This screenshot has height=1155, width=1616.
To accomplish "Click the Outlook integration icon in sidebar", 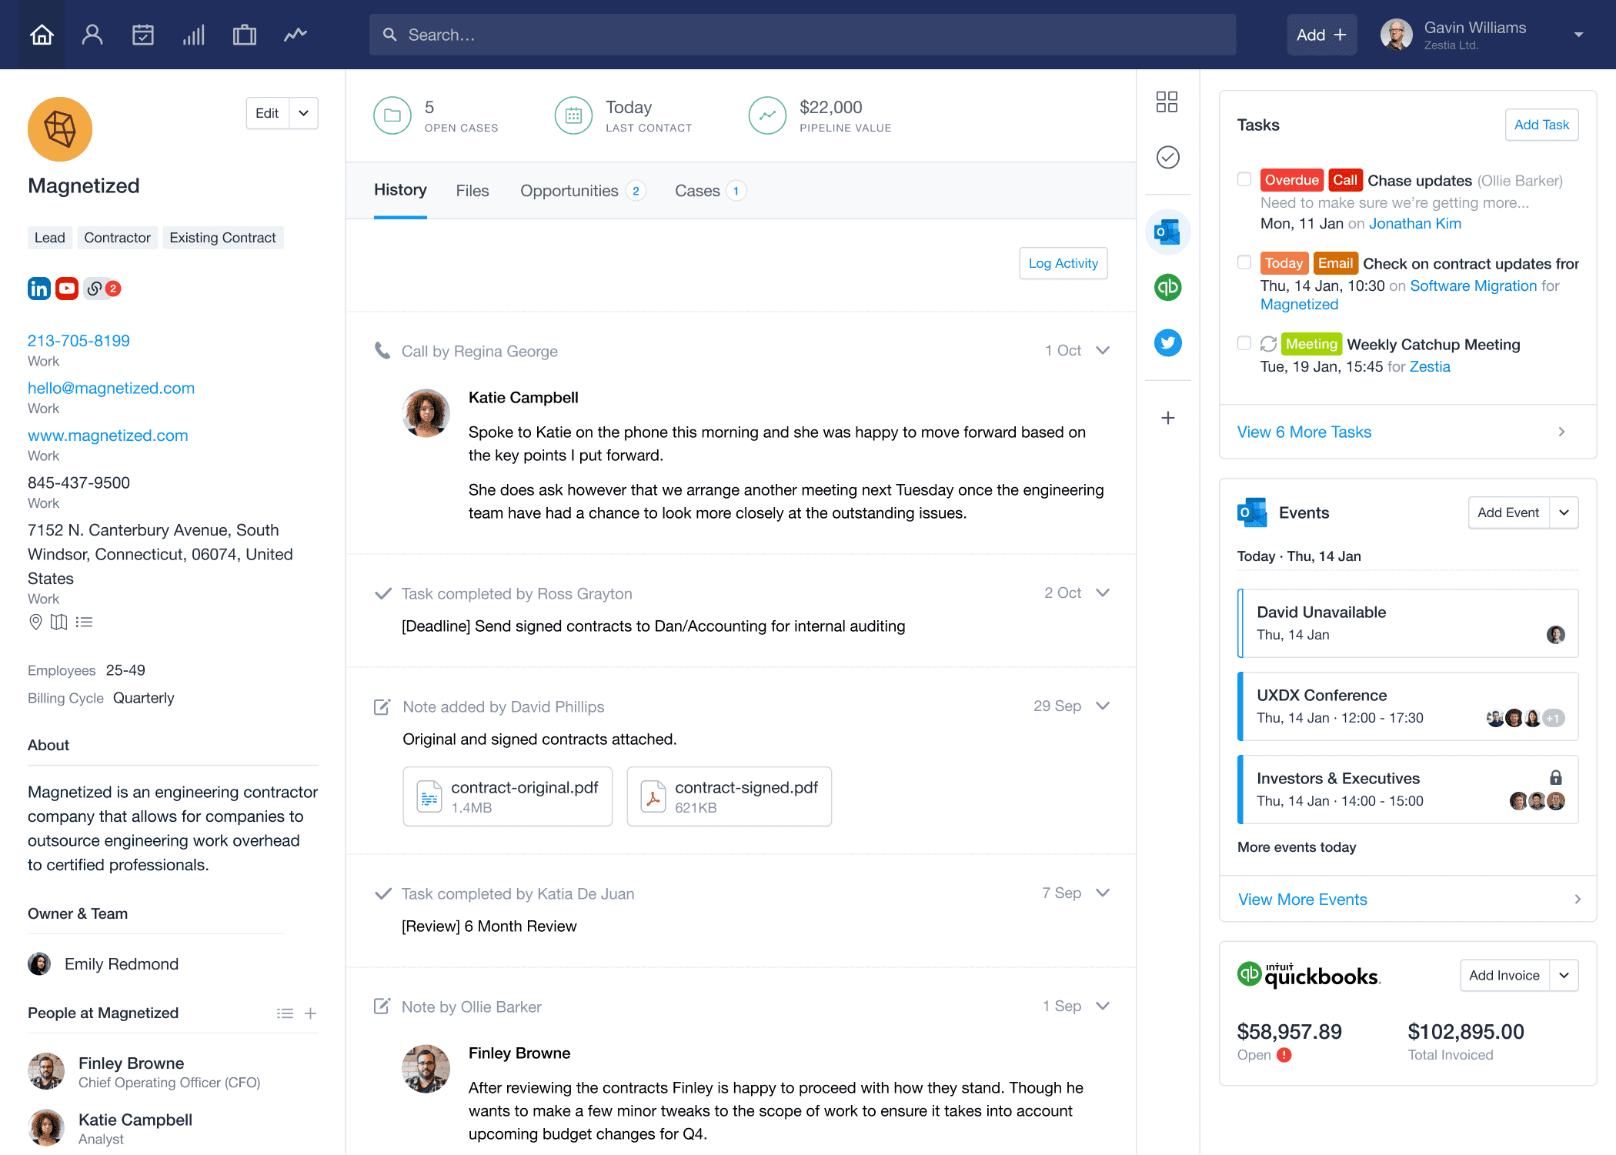I will pyautogui.click(x=1169, y=232).
